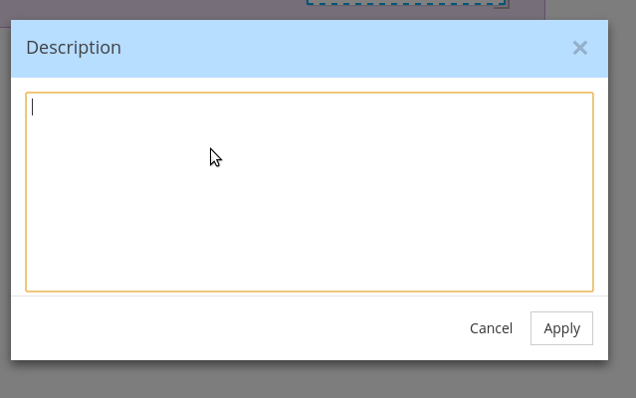636x398 pixels.
Task: Click the dialog footer area left of Cancel
Action: 239,328
